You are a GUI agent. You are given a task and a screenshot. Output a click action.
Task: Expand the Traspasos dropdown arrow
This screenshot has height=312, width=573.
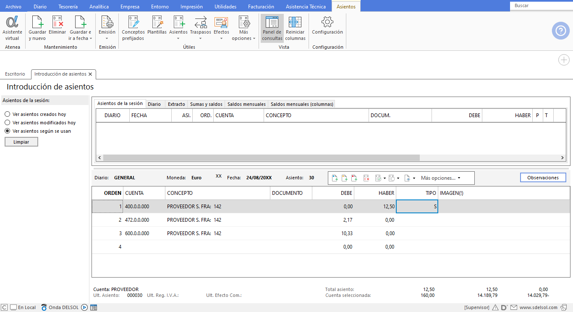coord(201,39)
